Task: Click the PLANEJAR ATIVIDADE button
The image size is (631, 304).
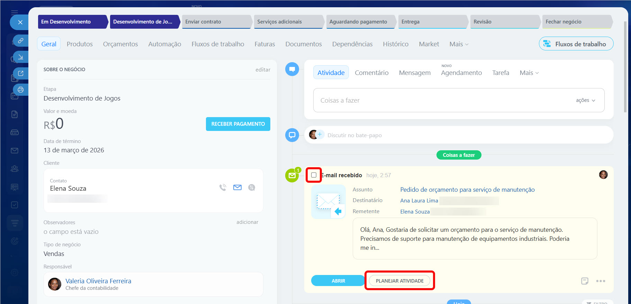Action: point(399,281)
